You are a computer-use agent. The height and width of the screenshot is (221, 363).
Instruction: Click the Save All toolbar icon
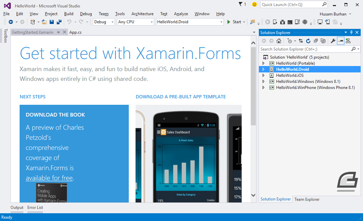59,22
